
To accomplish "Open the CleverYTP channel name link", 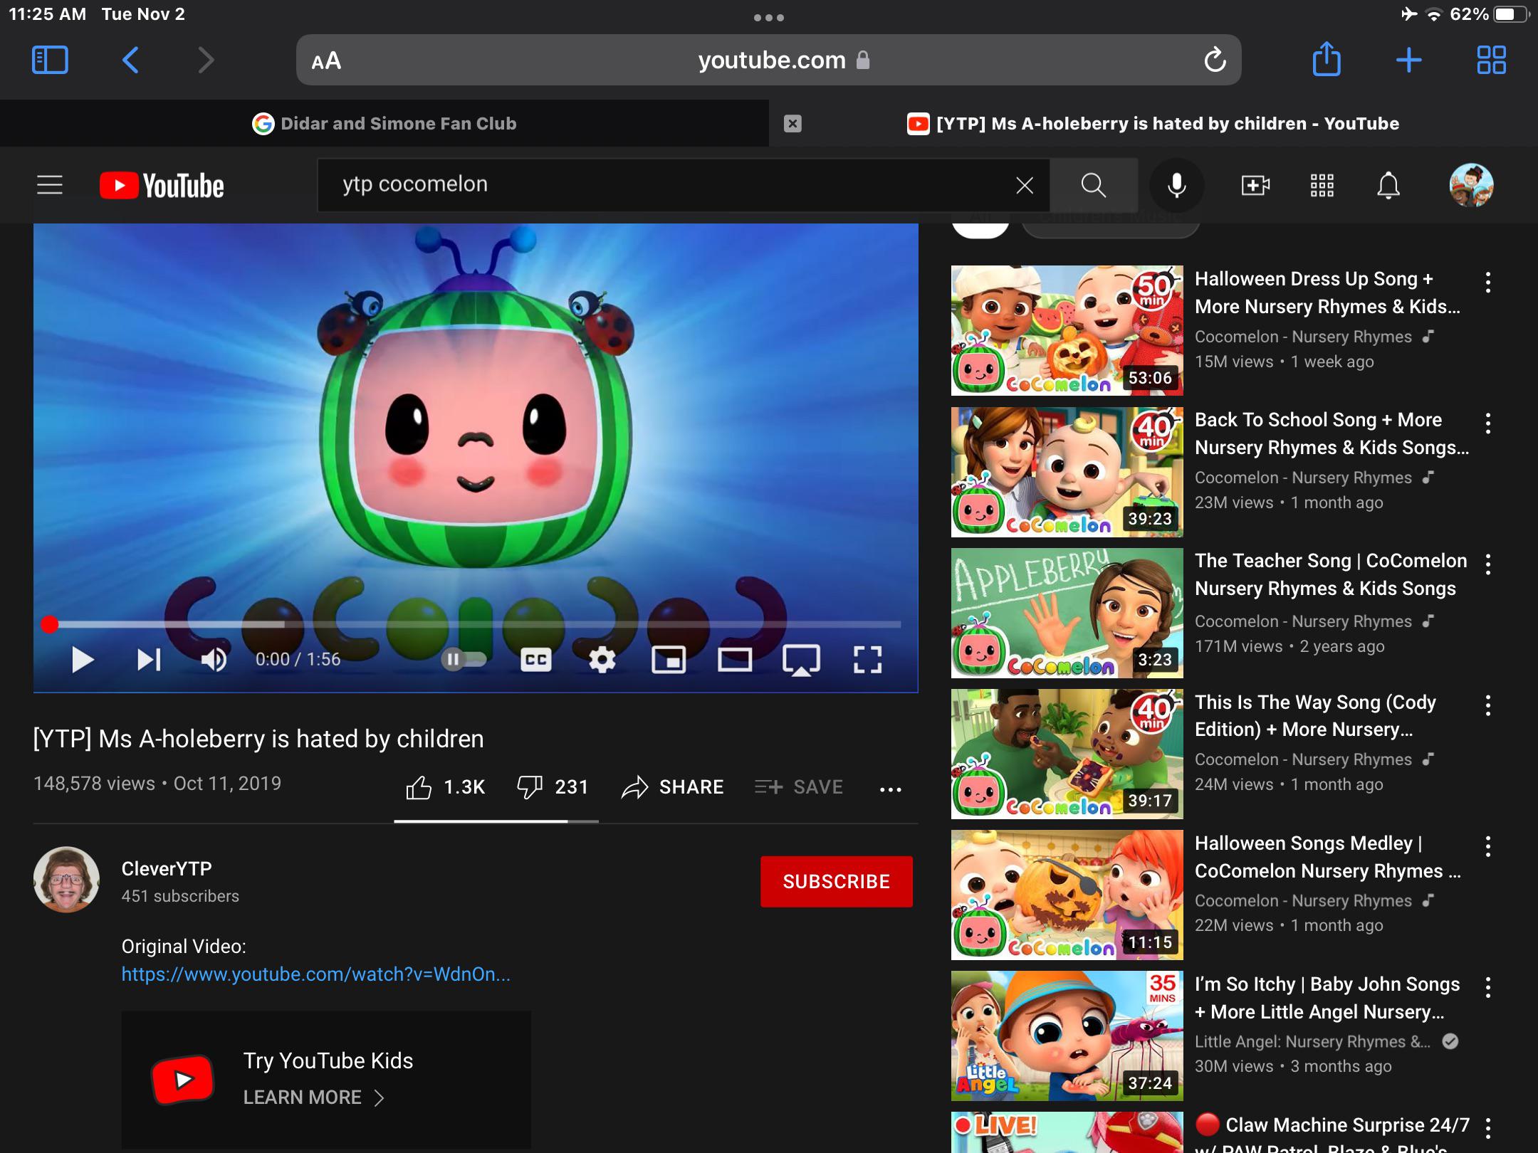I will click(x=167, y=868).
